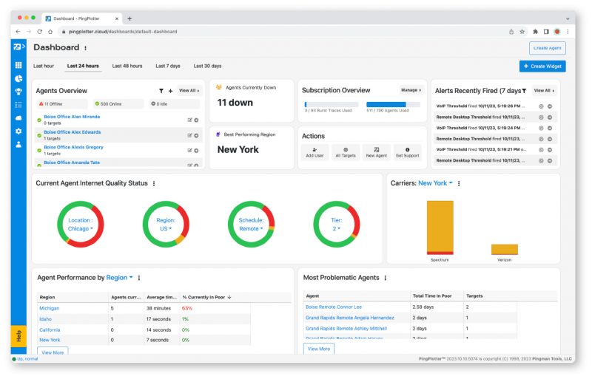The height and width of the screenshot is (379, 592).
Task: Click the Verizon carrier bar
Action: point(505,250)
